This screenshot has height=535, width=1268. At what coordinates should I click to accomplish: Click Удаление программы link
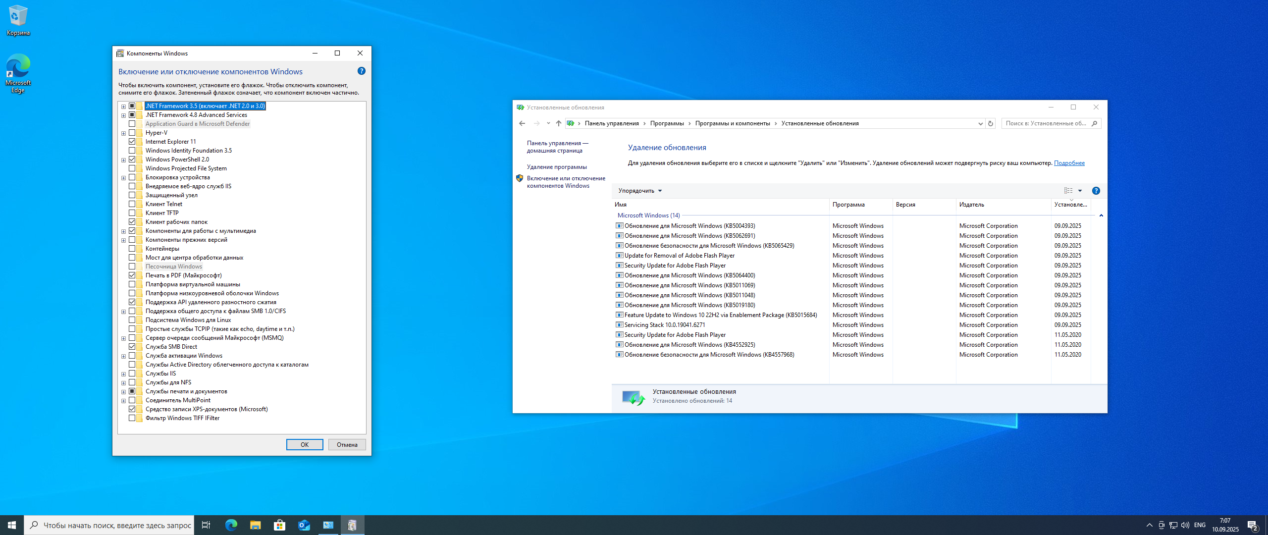(x=557, y=167)
